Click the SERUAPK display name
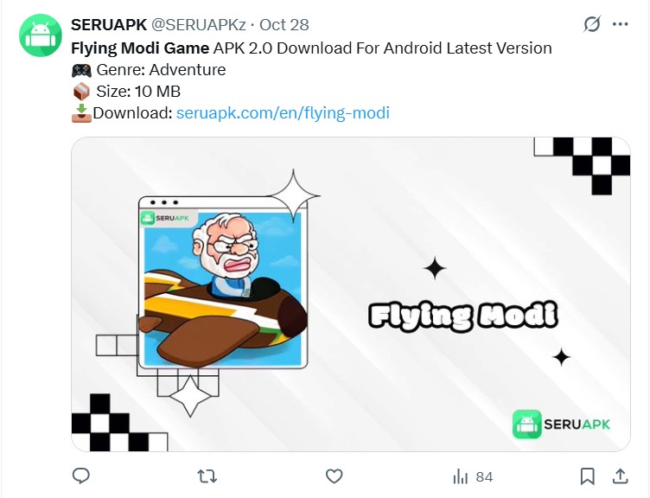 pyautogui.click(x=108, y=25)
